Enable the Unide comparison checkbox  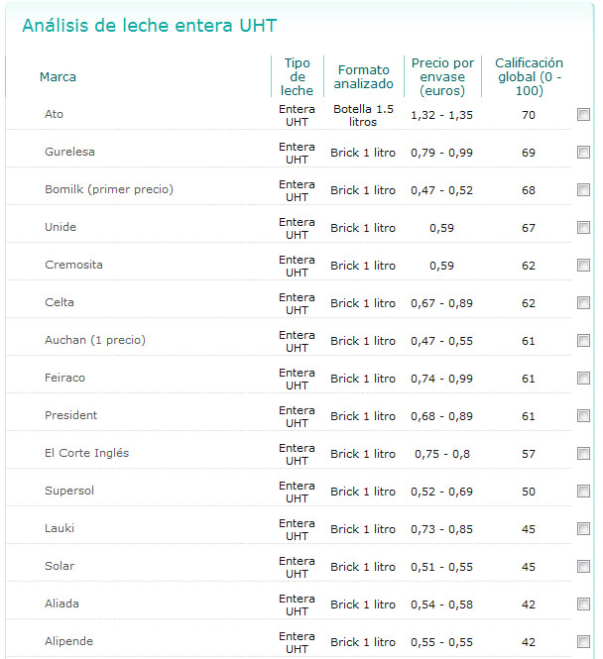pos(583,228)
